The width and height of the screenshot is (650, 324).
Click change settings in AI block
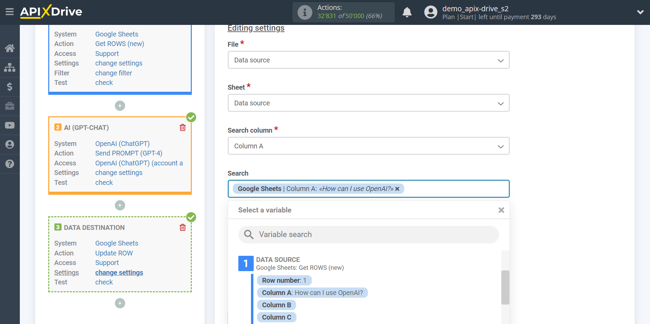[119, 173]
